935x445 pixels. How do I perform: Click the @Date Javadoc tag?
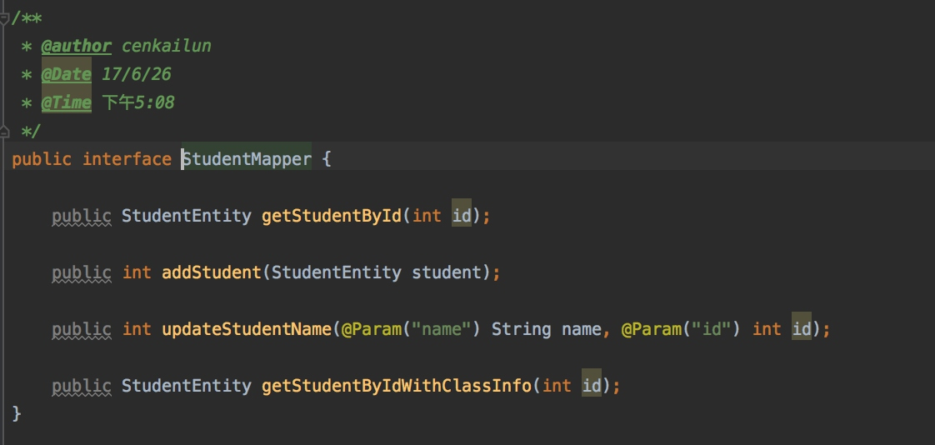(66, 74)
